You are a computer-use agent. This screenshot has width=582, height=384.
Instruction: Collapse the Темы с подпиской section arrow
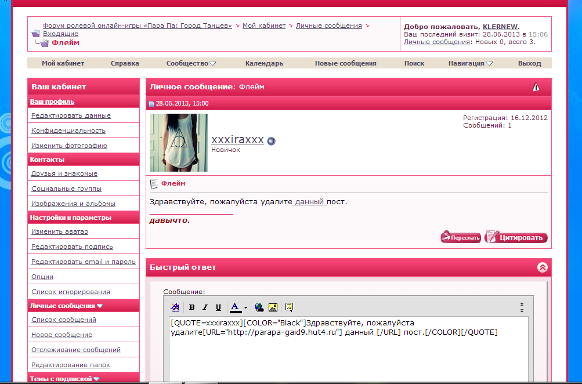(96, 379)
